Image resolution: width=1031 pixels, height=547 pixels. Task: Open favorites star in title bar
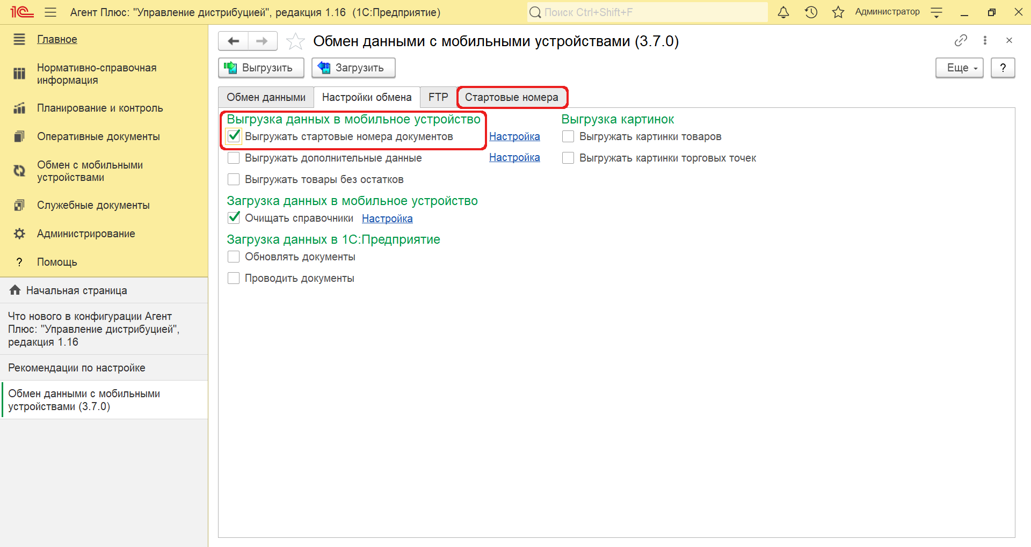838,12
